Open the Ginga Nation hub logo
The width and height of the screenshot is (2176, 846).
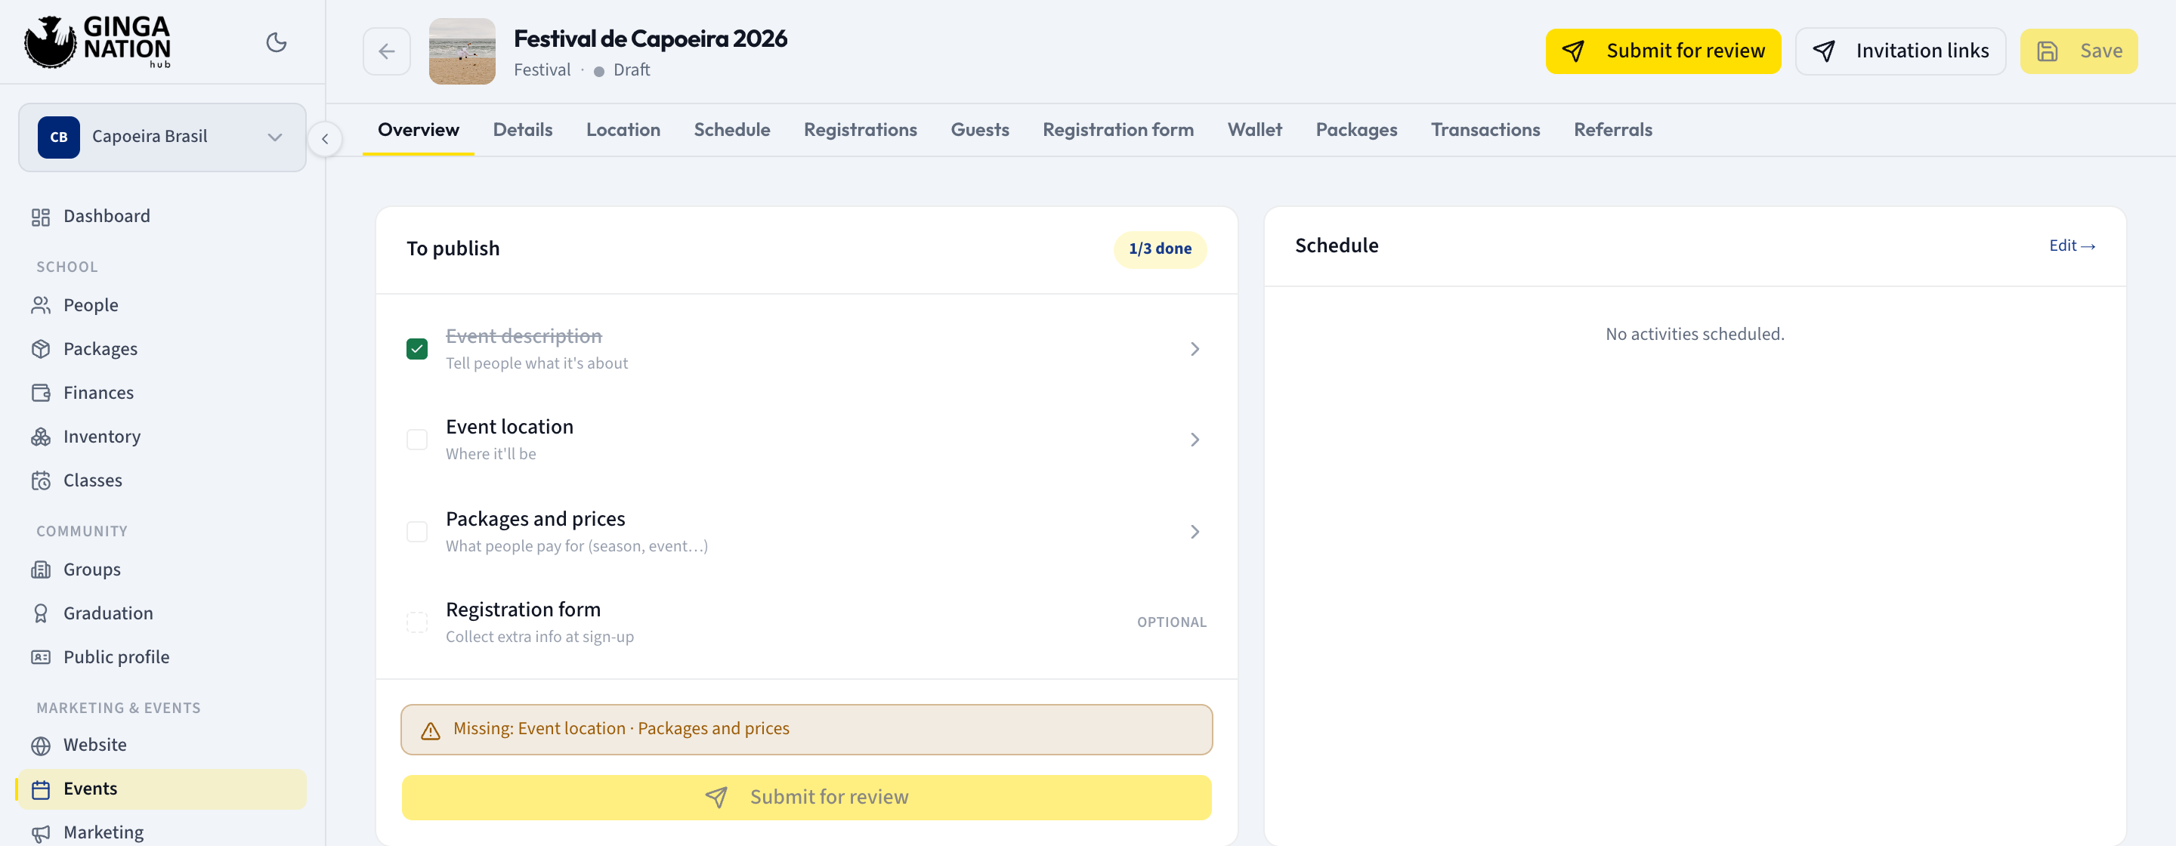pos(98,42)
